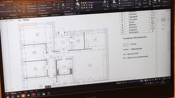This screenshot has height=98, width=175.
Task: Close the Чертеж дома 3 tab
Action: [75, 13]
